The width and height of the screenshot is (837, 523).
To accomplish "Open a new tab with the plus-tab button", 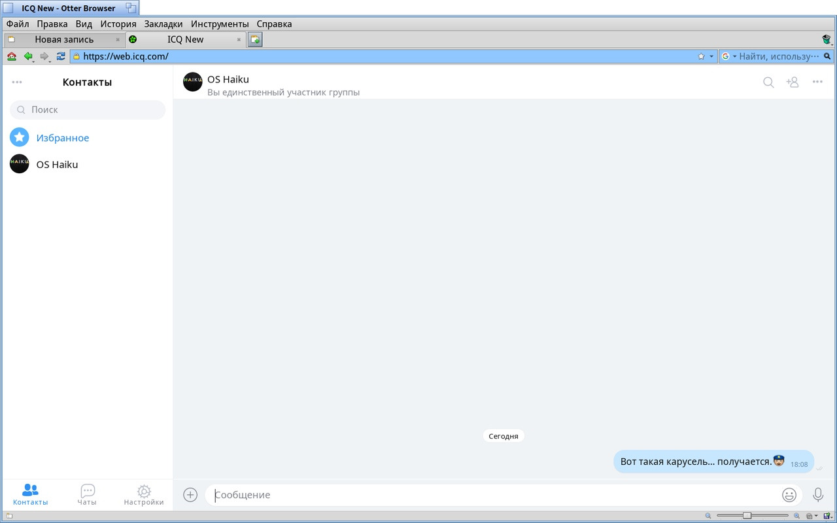I will [x=255, y=40].
